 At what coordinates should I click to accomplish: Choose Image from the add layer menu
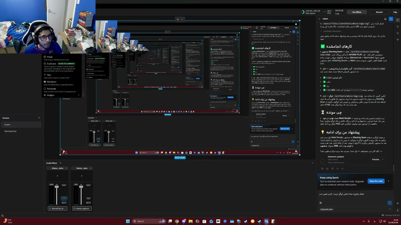click(x=62, y=58)
